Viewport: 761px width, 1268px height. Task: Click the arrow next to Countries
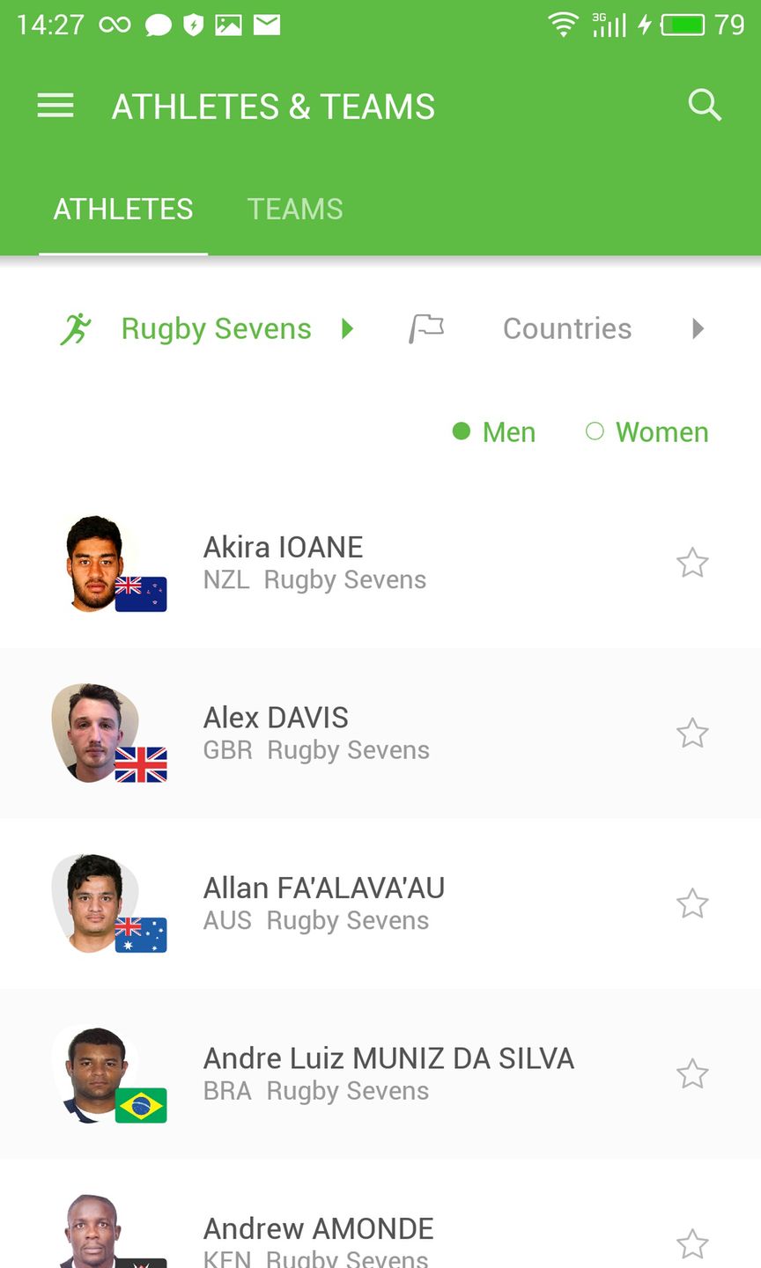coord(698,328)
